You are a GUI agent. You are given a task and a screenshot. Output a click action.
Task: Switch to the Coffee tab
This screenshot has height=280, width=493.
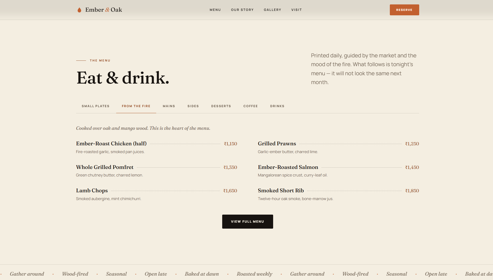[x=251, y=106]
